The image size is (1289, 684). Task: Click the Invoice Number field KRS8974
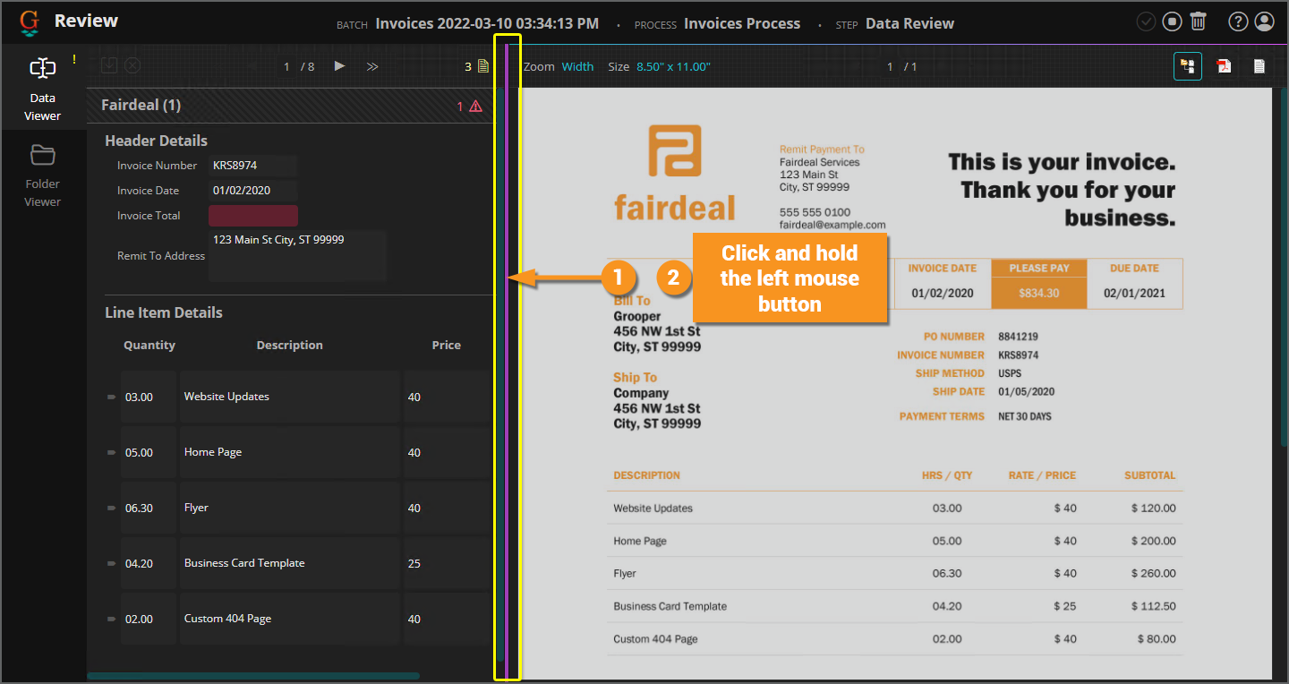(x=253, y=166)
